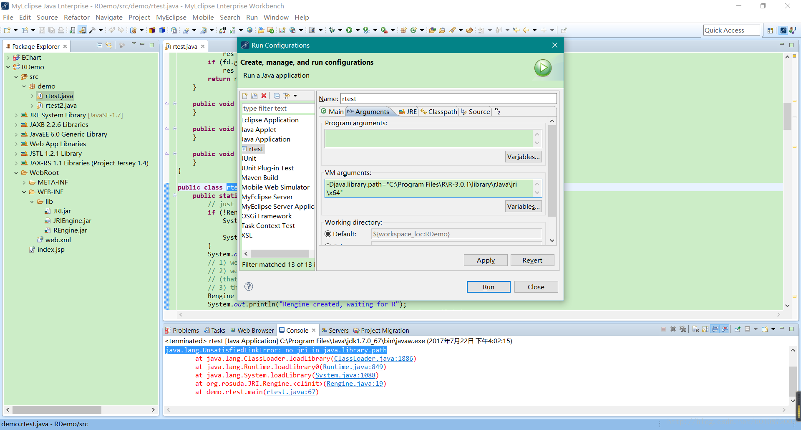Click the Open Console icon
Screen dimensions: 801x430
[x=765, y=329]
